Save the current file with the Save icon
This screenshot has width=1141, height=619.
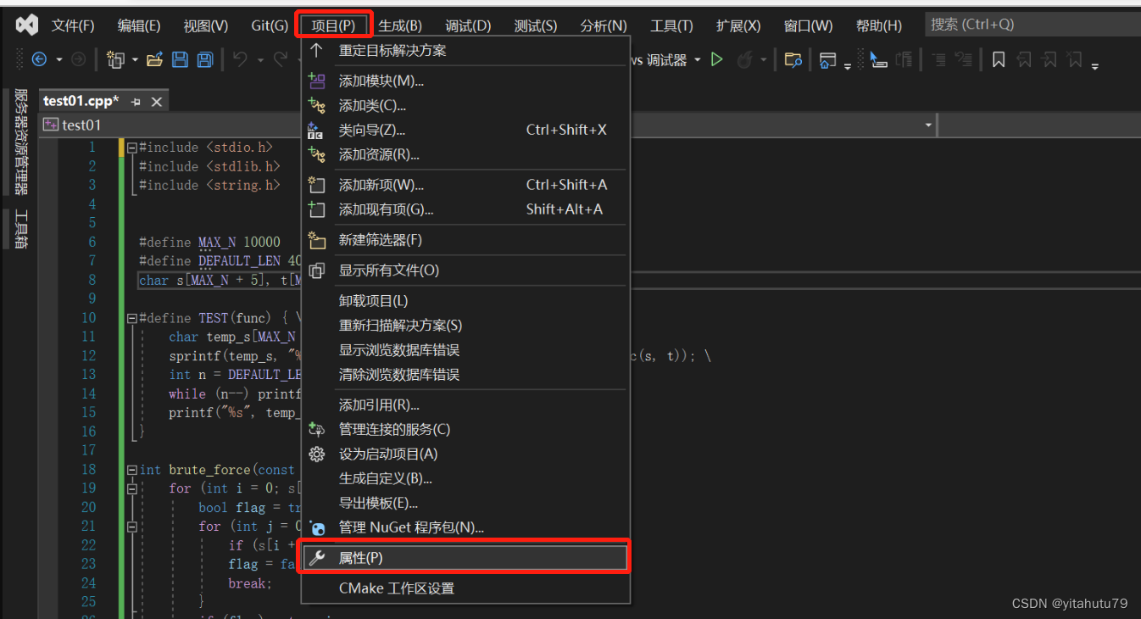click(181, 59)
